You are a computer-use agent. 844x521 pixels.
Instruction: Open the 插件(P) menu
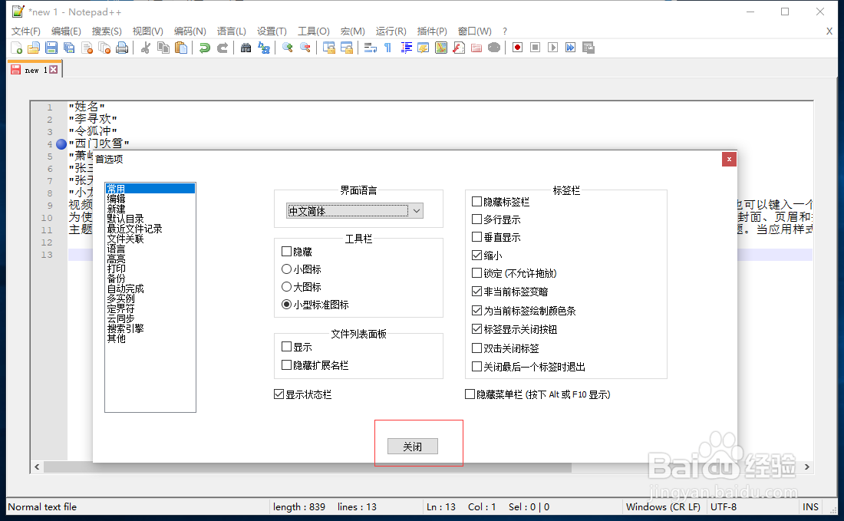432,31
